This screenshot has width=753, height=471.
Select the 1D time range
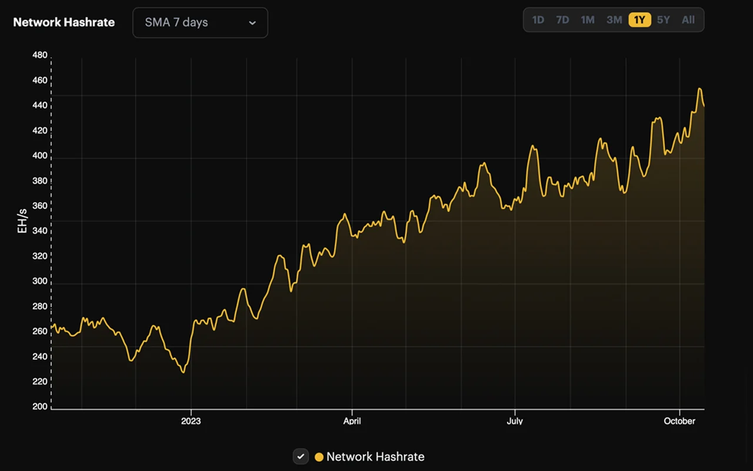point(538,20)
